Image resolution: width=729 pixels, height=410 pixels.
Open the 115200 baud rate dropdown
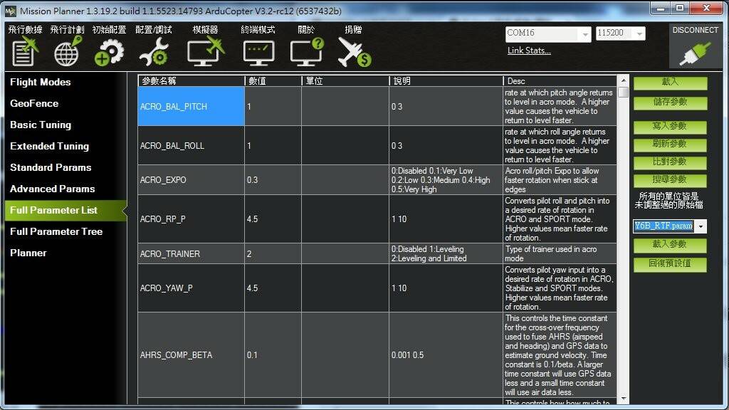(640, 33)
